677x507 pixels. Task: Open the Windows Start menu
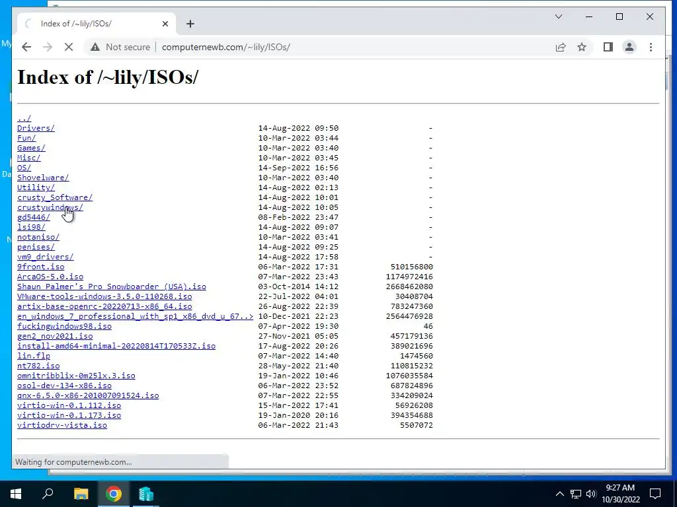pos(16,494)
